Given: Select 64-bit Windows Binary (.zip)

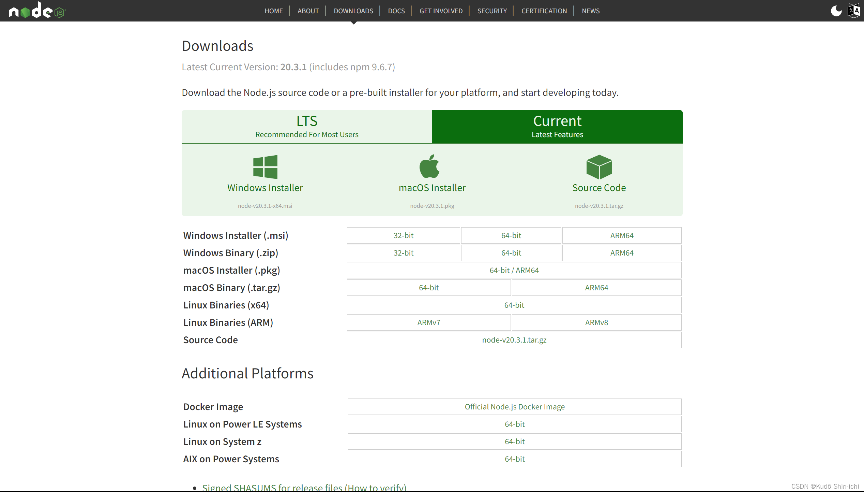Looking at the screenshot, I should tap(511, 253).
